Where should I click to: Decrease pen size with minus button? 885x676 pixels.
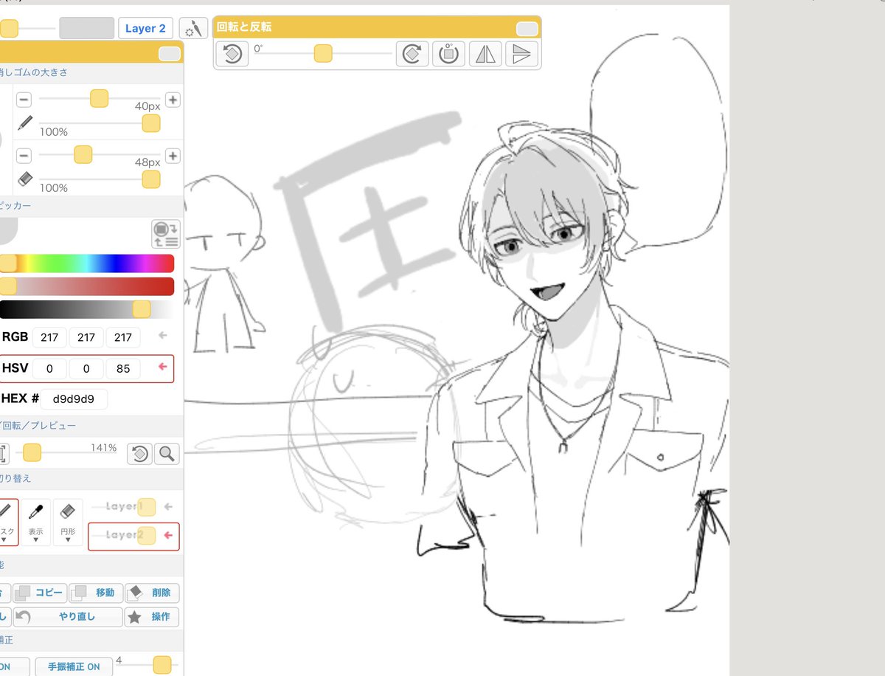click(x=24, y=100)
